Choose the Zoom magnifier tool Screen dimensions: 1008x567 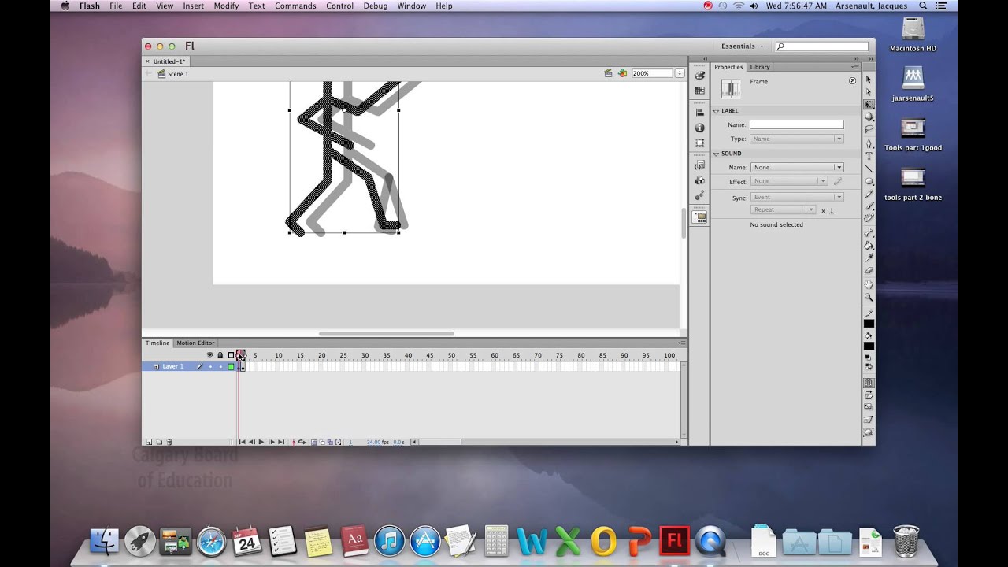pyautogui.click(x=869, y=297)
